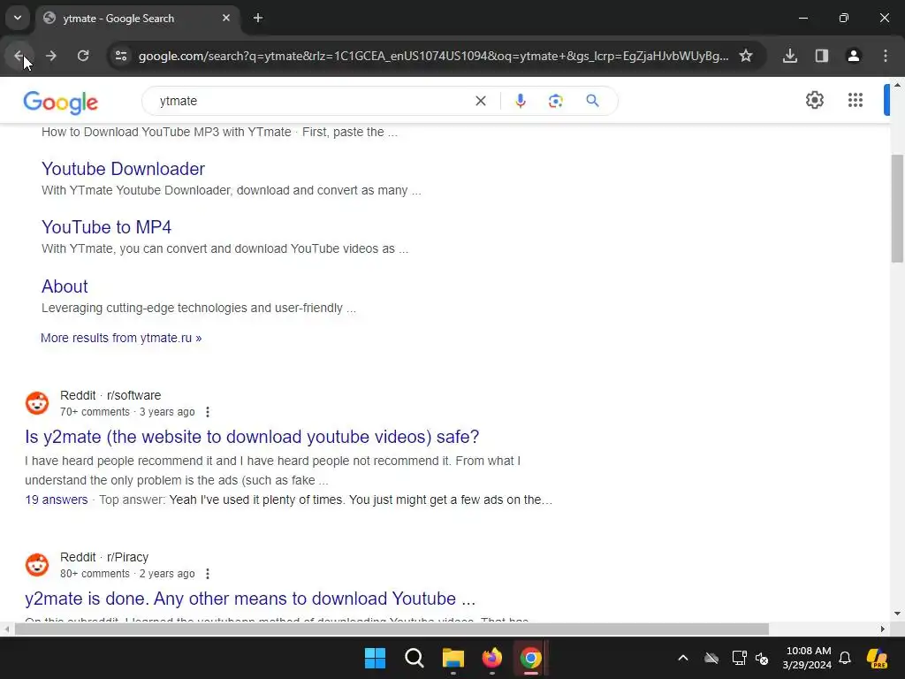This screenshot has height=679, width=905.
Task: Go to Google homepage via logo
Action: pos(61,103)
